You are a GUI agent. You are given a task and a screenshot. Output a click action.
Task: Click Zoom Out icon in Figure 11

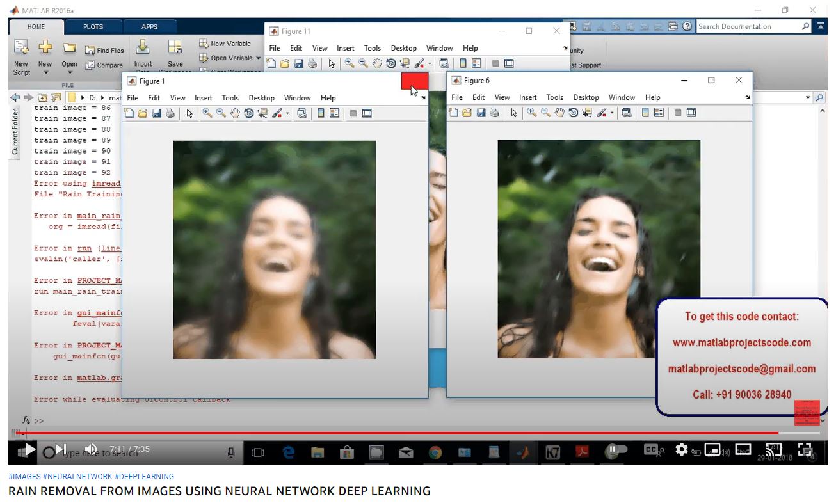363,63
